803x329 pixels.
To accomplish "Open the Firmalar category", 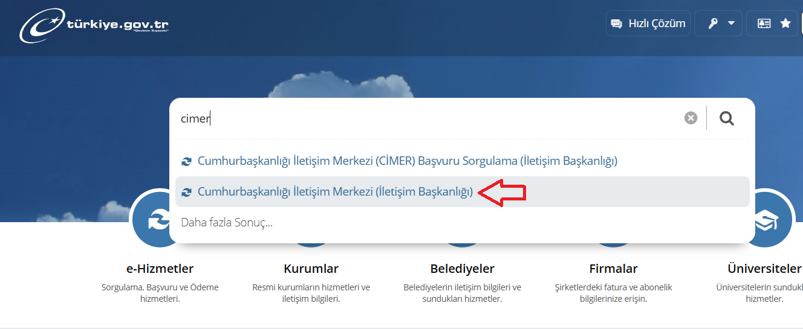I will (x=613, y=269).
